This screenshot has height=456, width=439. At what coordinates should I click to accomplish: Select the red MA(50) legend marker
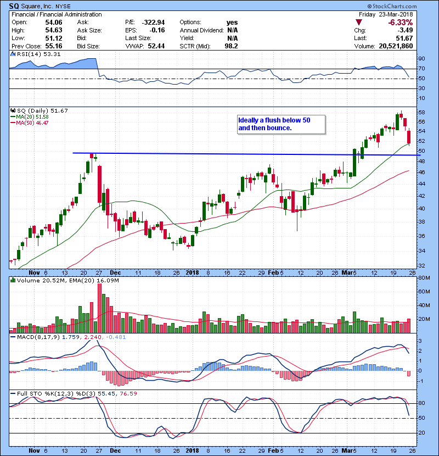pyautogui.click(x=13, y=123)
